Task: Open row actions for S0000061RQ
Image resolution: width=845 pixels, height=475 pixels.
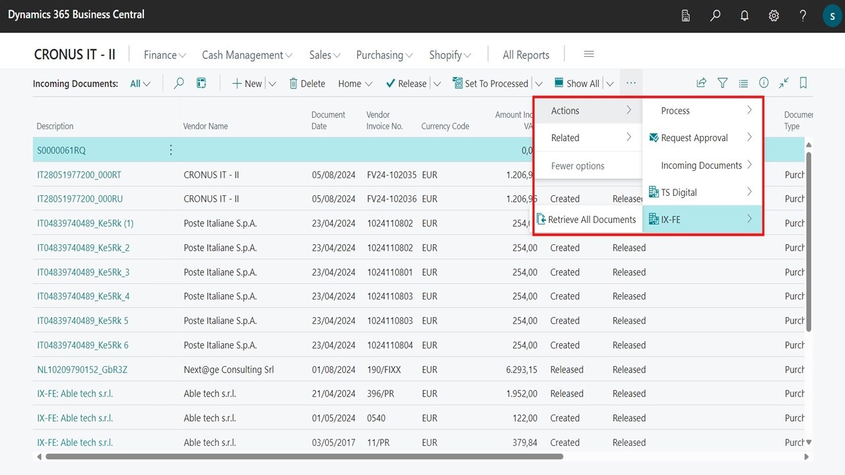Action: pos(171,150)
